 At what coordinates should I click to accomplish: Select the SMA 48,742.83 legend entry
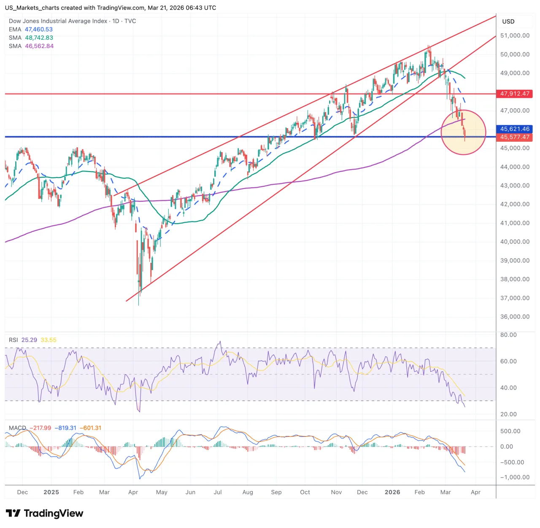pos(31,38)
